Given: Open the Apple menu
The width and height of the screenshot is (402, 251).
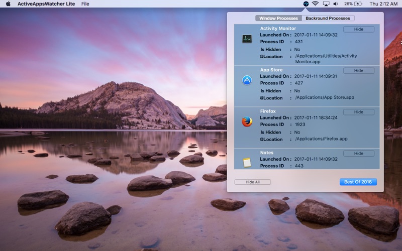Looking at the screenshot, I should point(8,4).
